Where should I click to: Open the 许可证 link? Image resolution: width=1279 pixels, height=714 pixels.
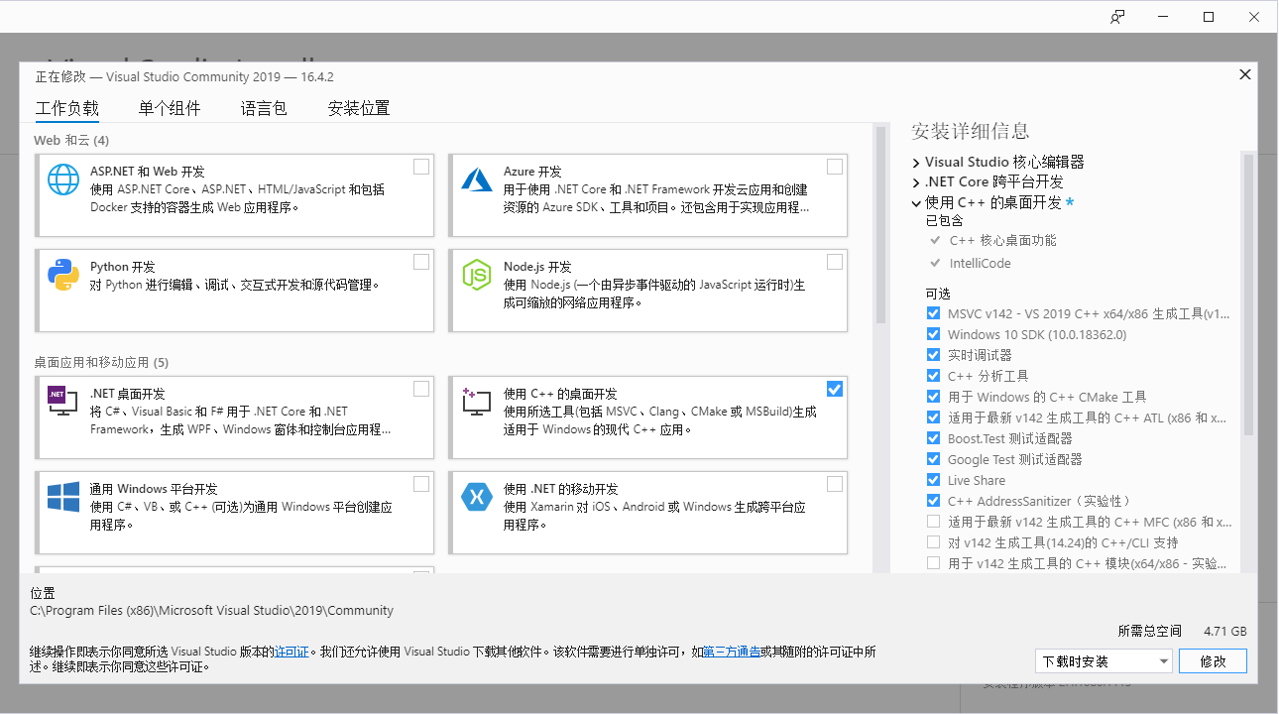pos(292,653)
